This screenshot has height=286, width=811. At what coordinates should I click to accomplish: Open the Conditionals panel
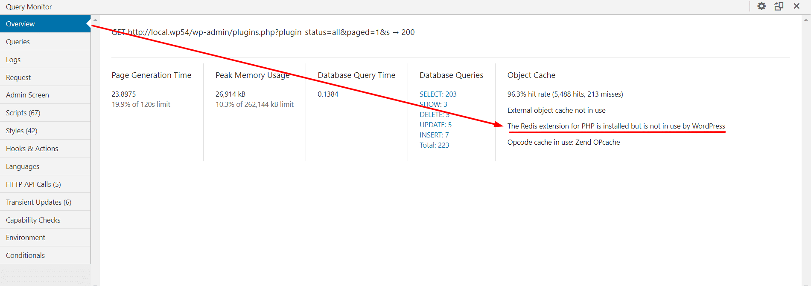coord(45,255)
